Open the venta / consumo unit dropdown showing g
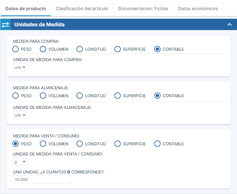The image size is (237, 194). pos(20,161)
